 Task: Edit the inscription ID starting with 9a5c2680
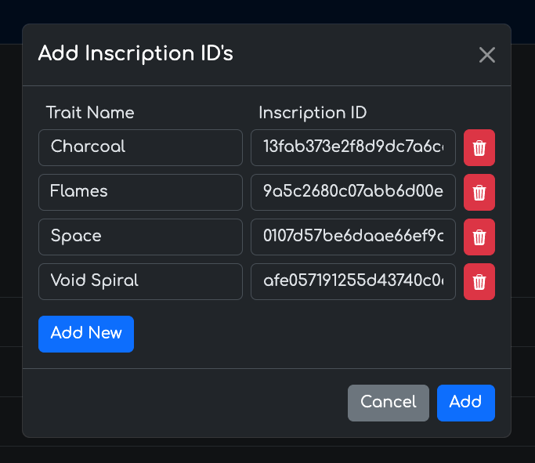[352, 193]
